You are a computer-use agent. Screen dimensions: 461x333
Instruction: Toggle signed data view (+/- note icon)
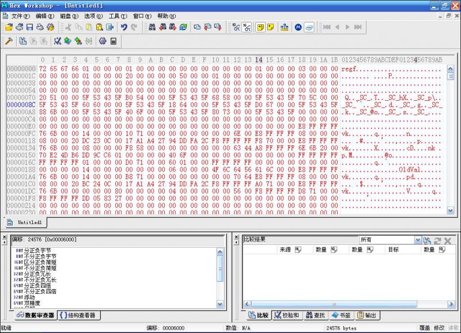click(260, 27)
